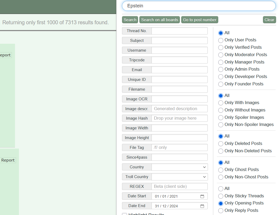Click the REGEX Beta input field
279x215 pixels.
180,187
